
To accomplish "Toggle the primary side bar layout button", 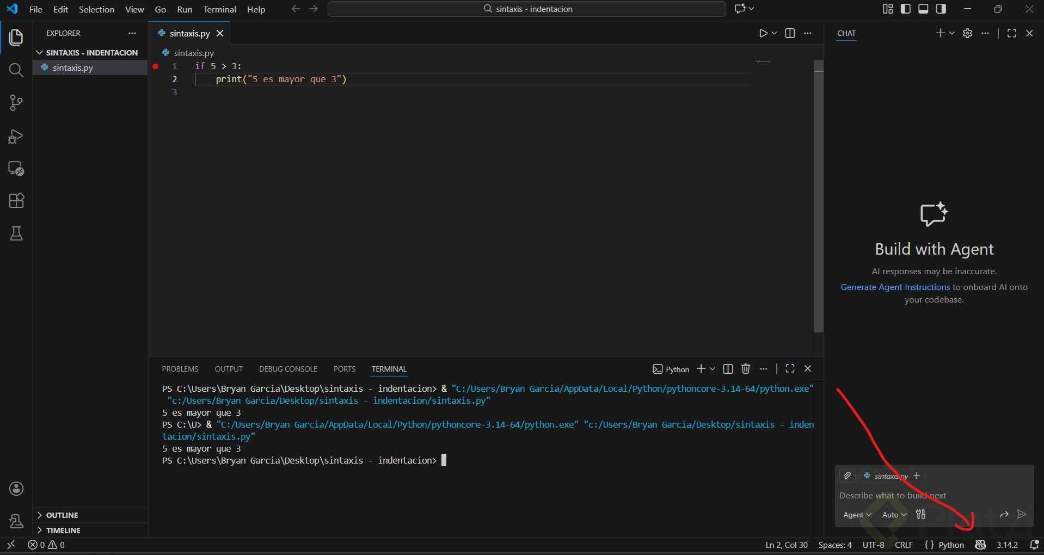I will point(906,9).
